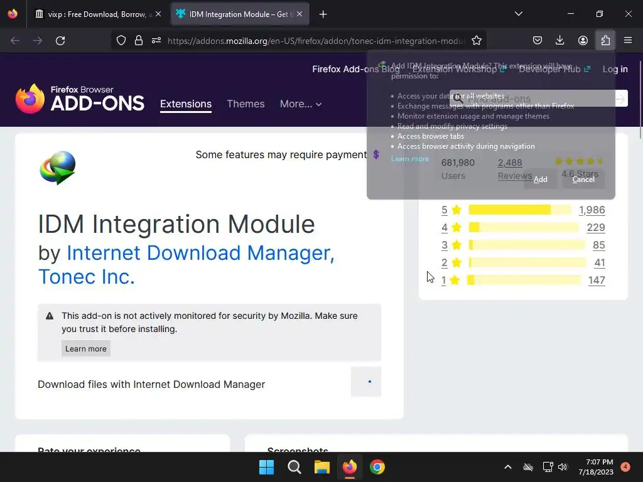Screen dimensions: 643x482
Task: Click the Firefox icon in the taskbar
Action: (x=349, y=467)
